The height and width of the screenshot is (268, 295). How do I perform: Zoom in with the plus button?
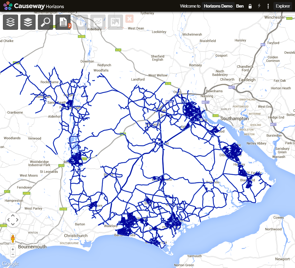tap(13, 250)
